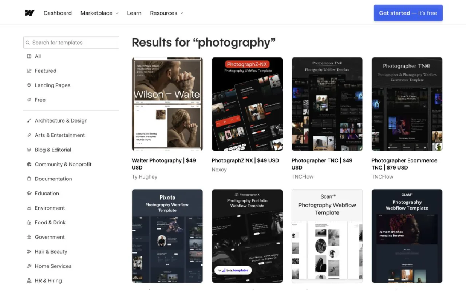Open author Ty Hughey's profile
Screen dimensions: 466x291
click(x=145, y=177)
